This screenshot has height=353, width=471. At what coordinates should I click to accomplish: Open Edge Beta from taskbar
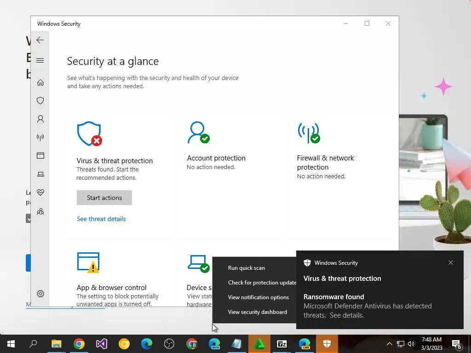coord(214,344)
